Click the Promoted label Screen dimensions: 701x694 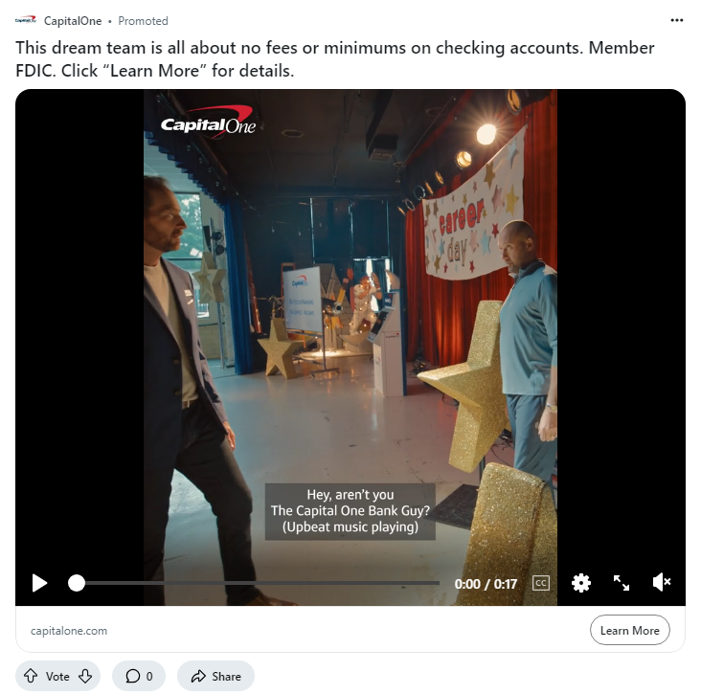(x=143, y=21)
